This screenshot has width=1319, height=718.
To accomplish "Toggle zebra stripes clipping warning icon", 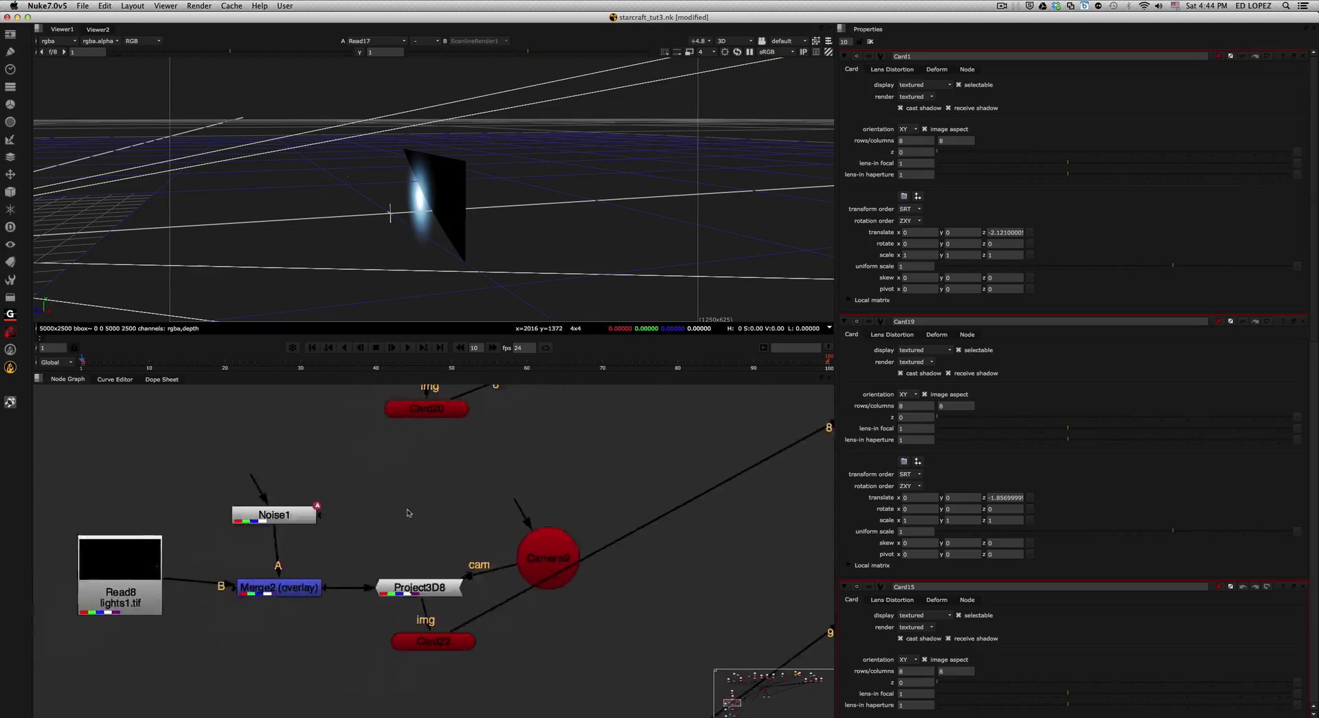I will (828, 51).
